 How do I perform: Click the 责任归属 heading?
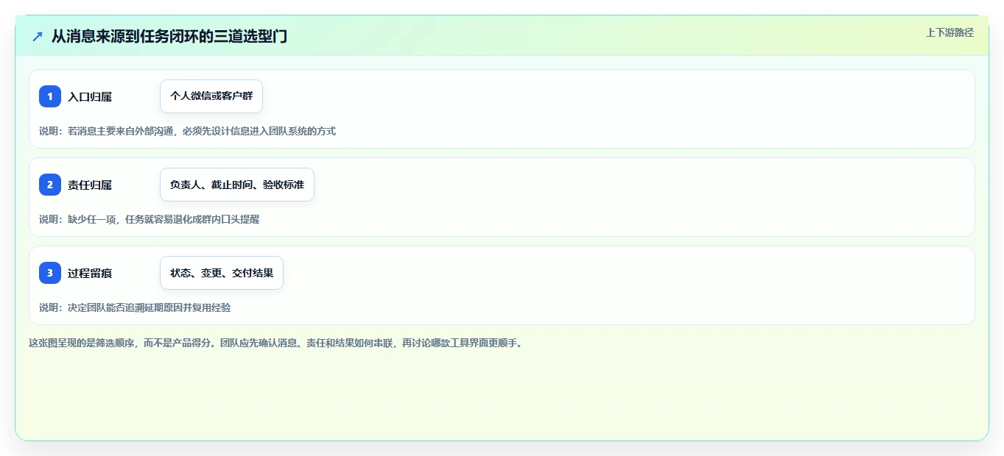coord(90,185)
